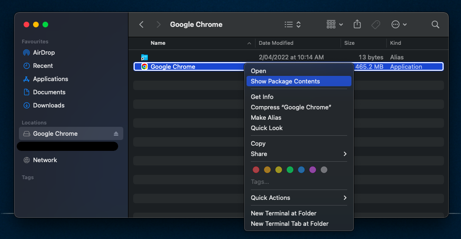This screenshot has width=461, height=239.
Task: Go forward with the right chevron button
Action: (159, 25)
